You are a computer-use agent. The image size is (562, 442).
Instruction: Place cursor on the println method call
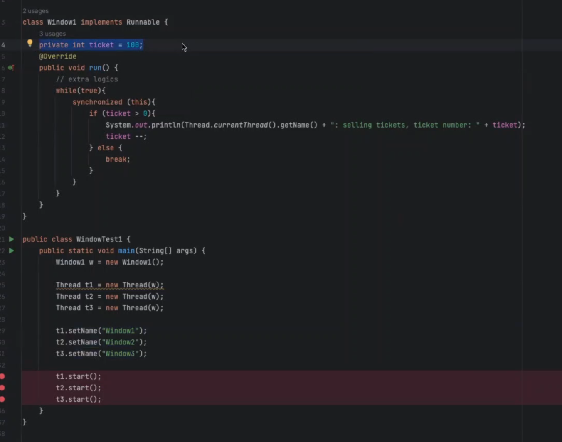tap(165, 125)
